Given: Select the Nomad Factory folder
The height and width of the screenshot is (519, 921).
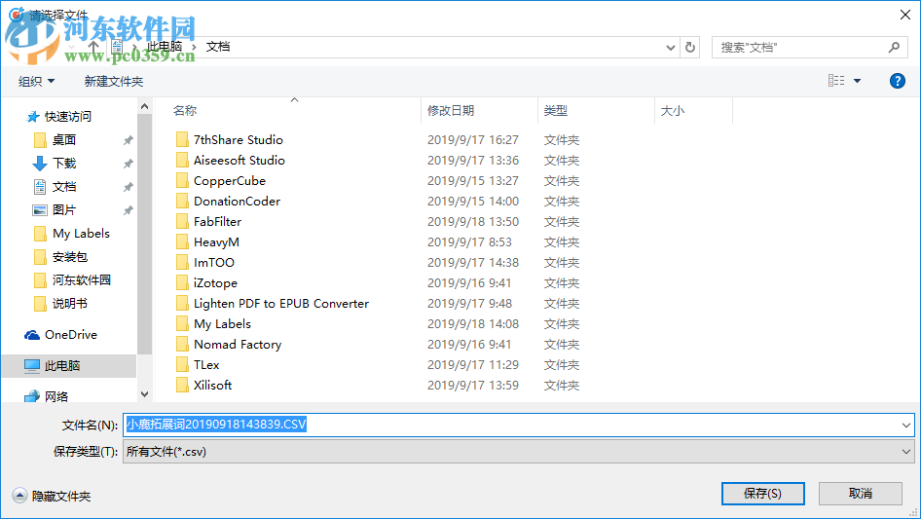Looking at the screenshot, I should tap(238, 345).
